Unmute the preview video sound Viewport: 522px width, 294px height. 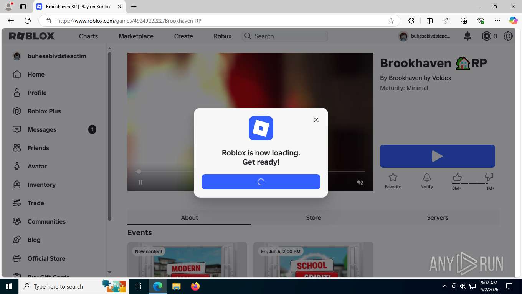pyautogui.click(x=360, y=182)
